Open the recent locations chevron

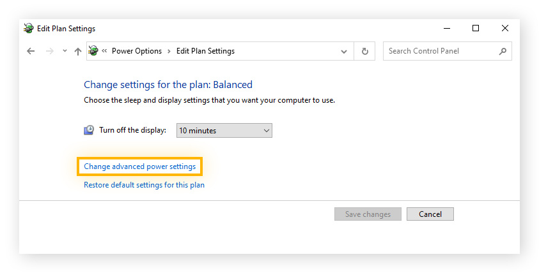(65, 51)
